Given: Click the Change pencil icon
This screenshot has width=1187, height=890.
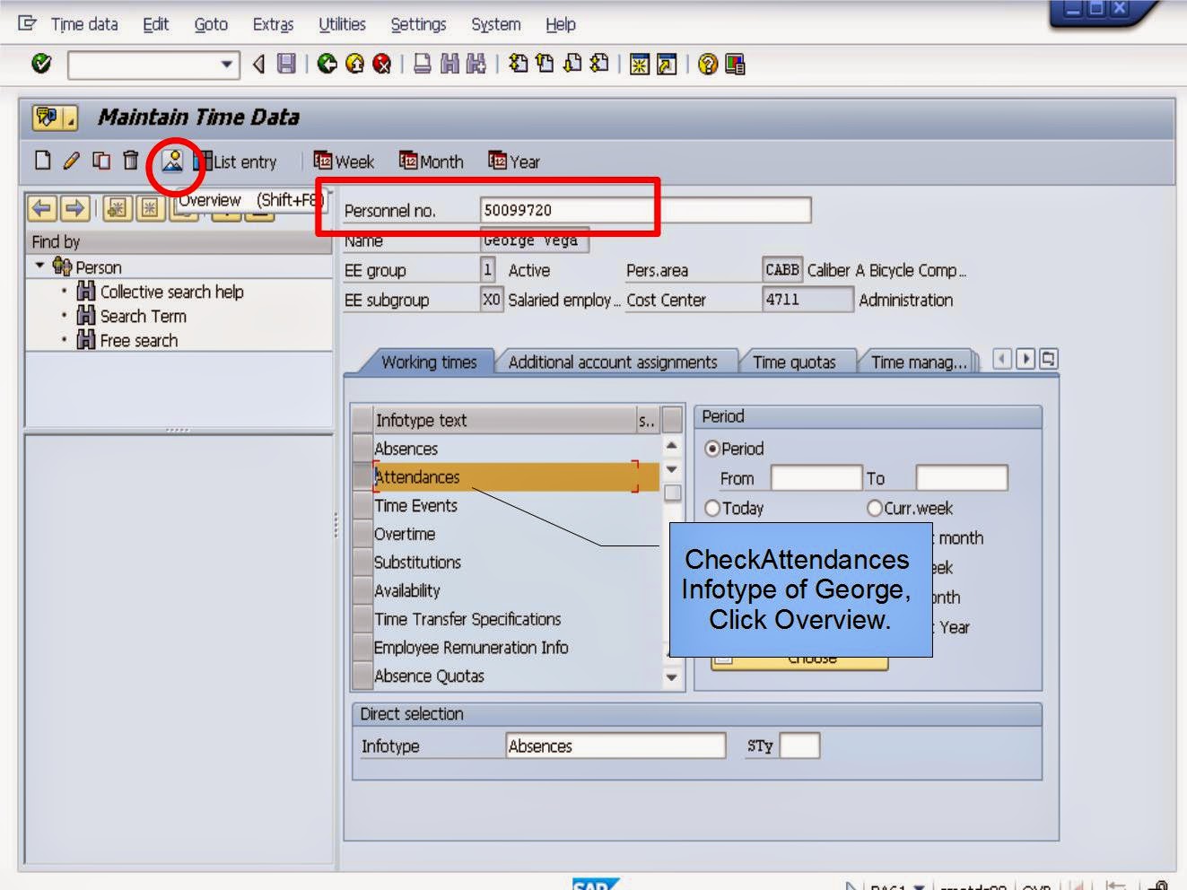Looking at the screenshot, I should (x=71, y=162).
